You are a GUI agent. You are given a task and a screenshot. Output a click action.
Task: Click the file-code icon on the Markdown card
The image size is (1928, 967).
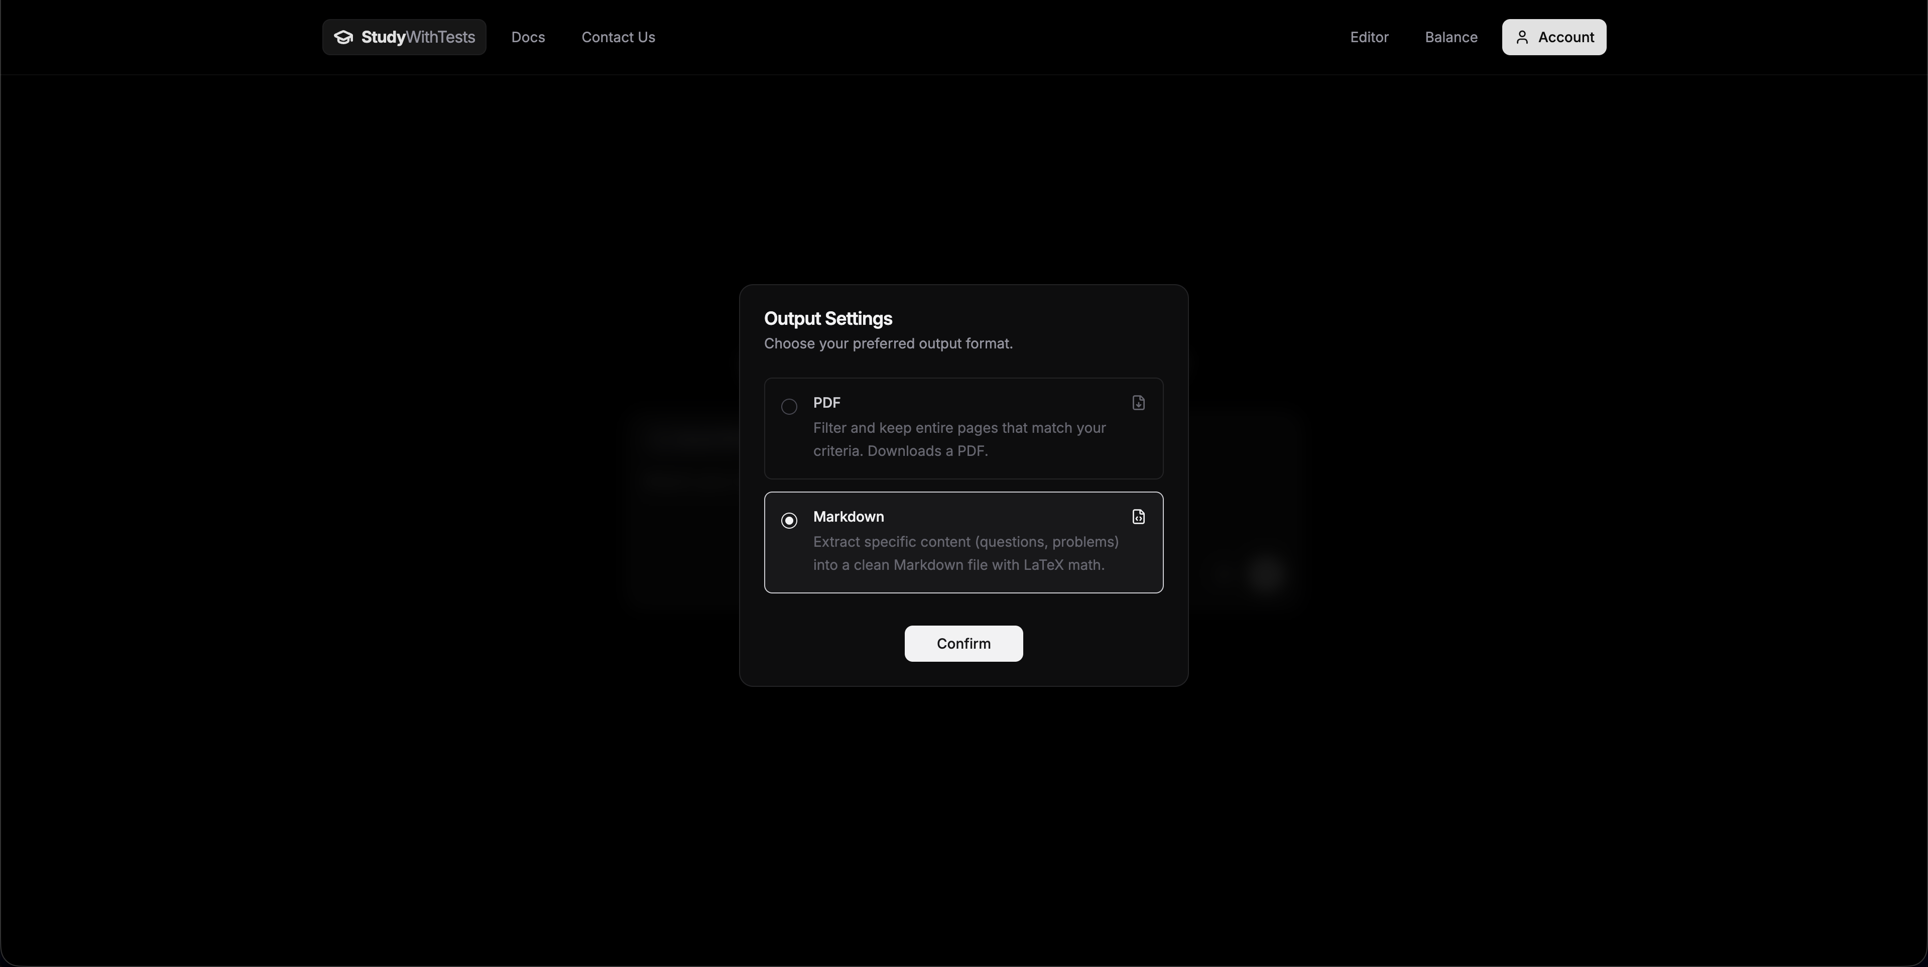pos(1138,517)
